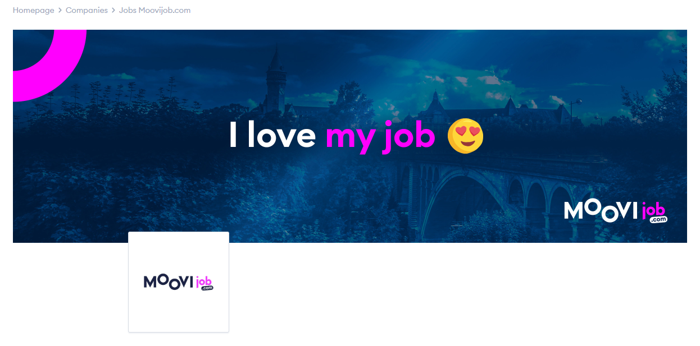Screen dimensions: 700x346
Task: Click the chevron after Companies breadcrumb
Action: [113, 11]
